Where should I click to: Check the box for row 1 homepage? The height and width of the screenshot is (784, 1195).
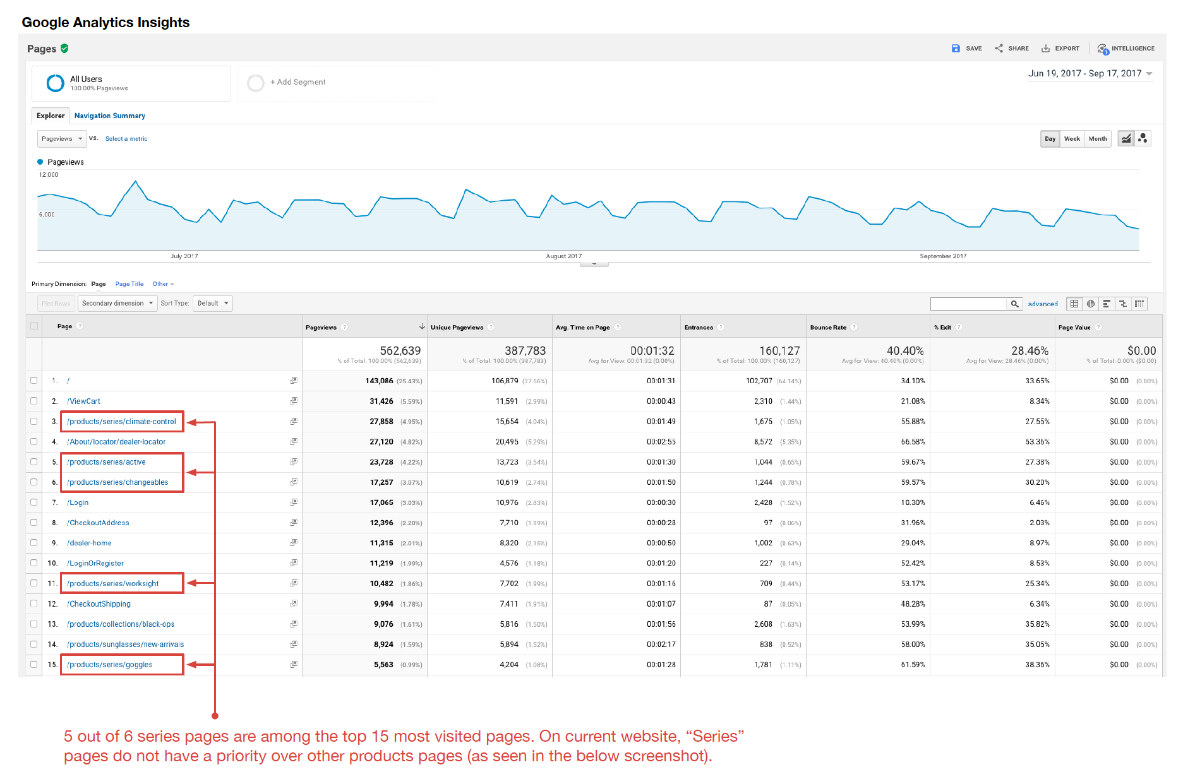pyautogui.click(x=34, y=381)
